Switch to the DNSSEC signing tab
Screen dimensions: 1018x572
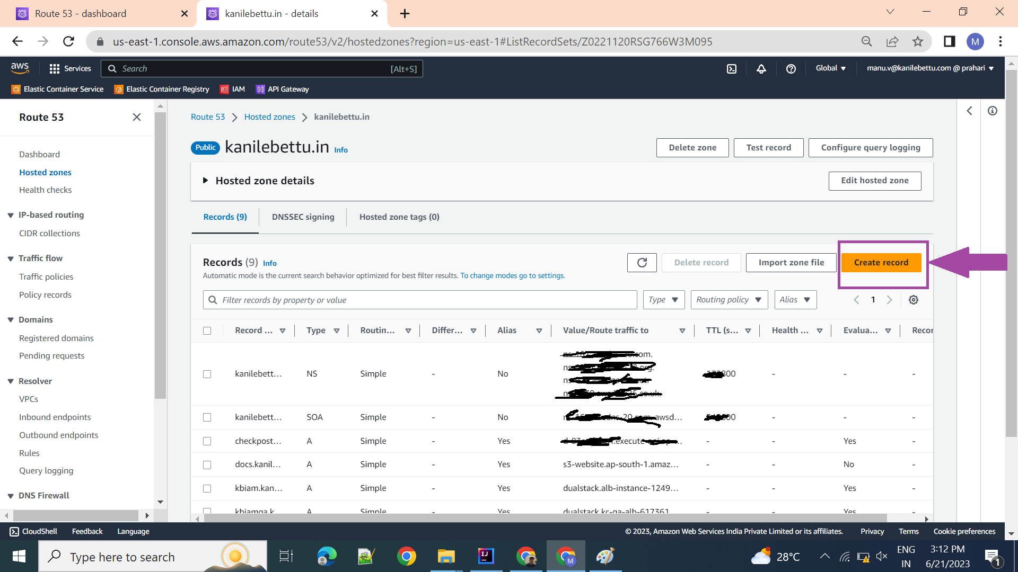point(303,217)
